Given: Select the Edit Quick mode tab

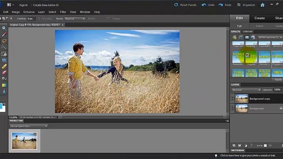Looking at the screenshot, I should [260, 26].
